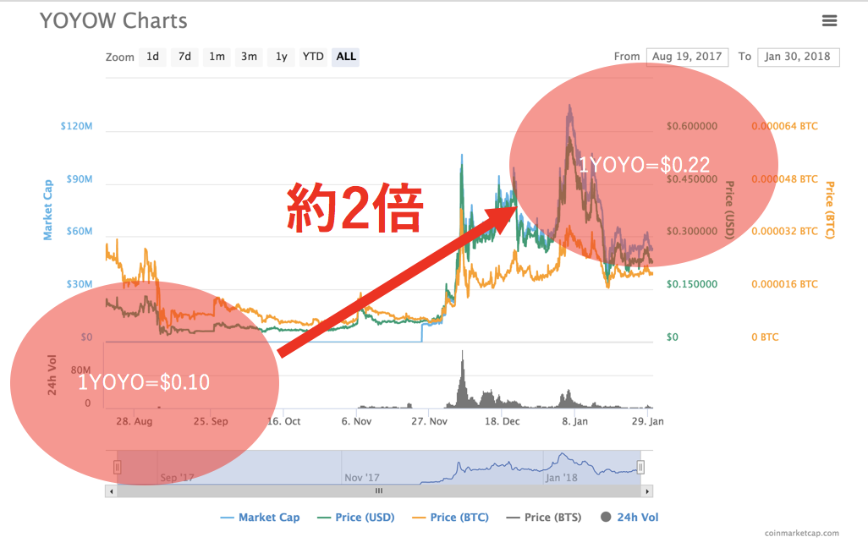
Task: Click the 8. Jan x-axis label
Action: click(x=574, y=421)
